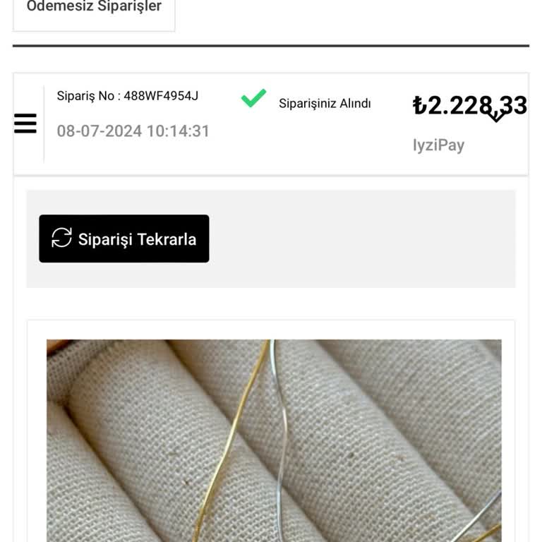Select the Siparişiniz Alındı status text
Screen dimensions: 542x542
click(325, 104)
